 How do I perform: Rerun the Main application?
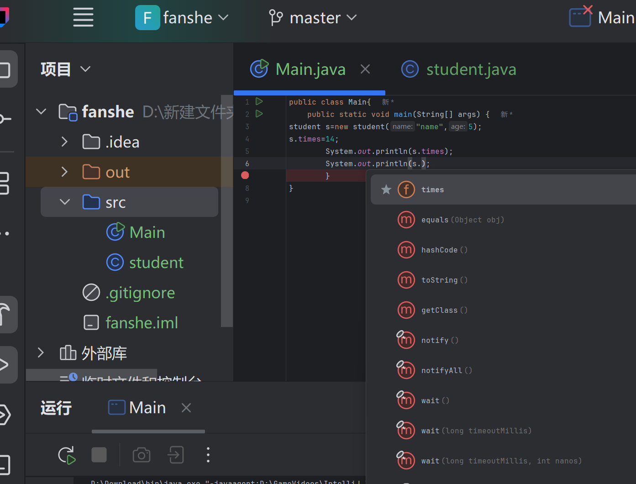tap(67, 455)
